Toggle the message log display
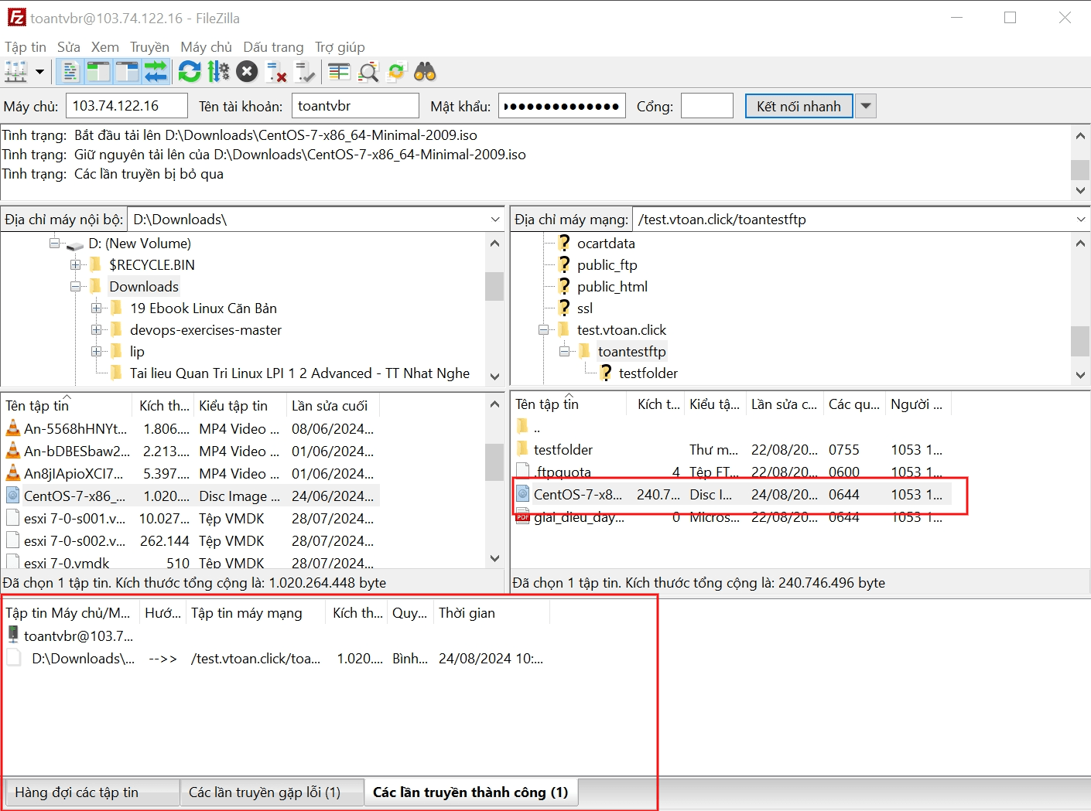The width and height of the screenshot is (1091, 811). (x=70, y=71)
